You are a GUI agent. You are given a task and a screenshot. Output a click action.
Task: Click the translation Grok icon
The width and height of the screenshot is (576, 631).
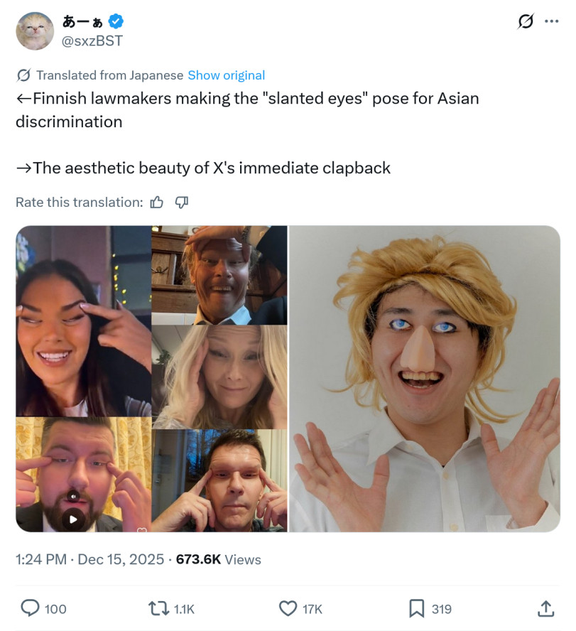[x=23, y=75]
